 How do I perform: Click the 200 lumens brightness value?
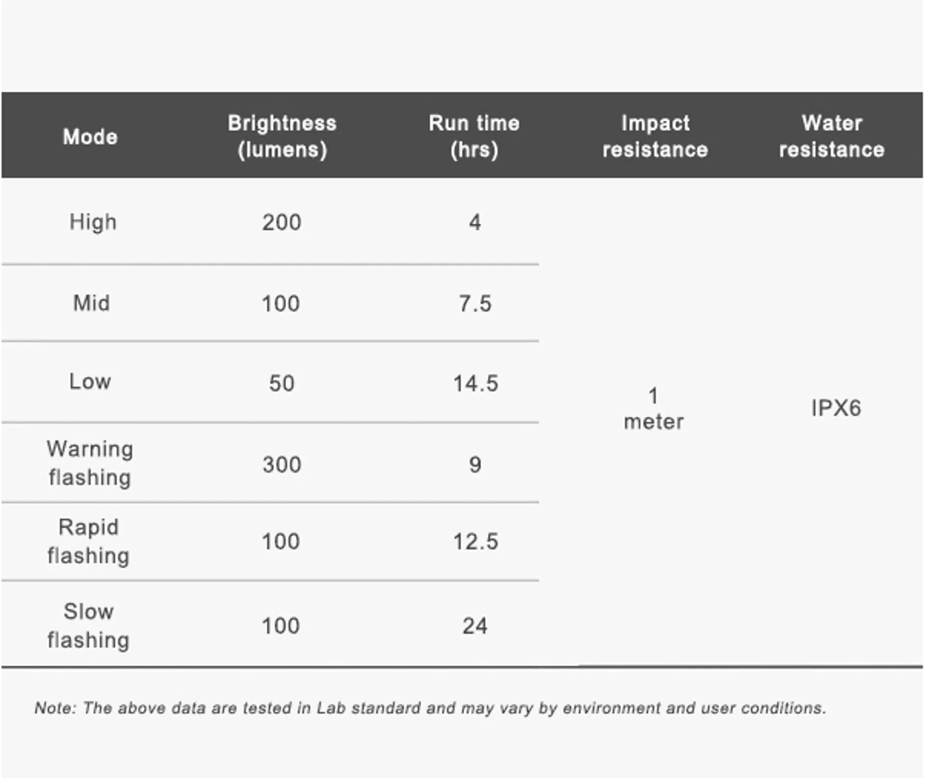coord(282,223)
